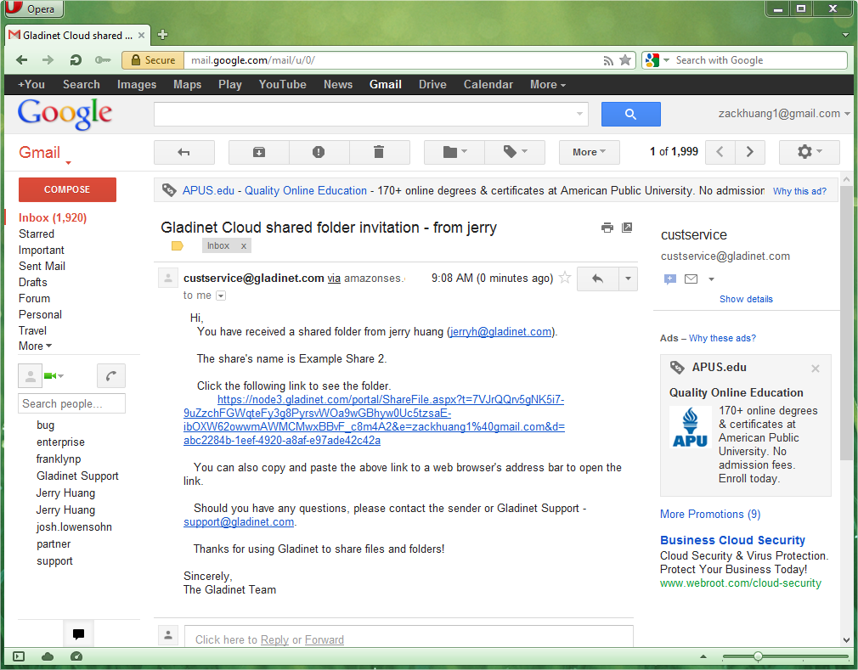
Task: Click the blue Google search button
Action: point(631,114)
